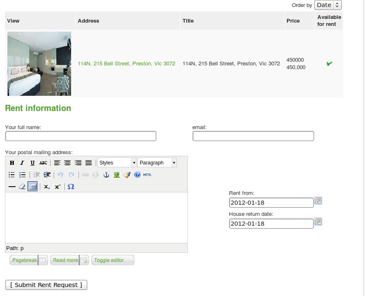Click Toggle editor button
Viewport: 365px width, 296px height.
pos(113,260)
